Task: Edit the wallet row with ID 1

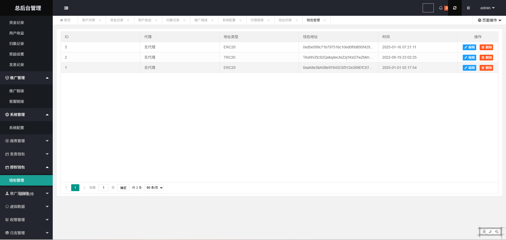Action: pos(469,68)
